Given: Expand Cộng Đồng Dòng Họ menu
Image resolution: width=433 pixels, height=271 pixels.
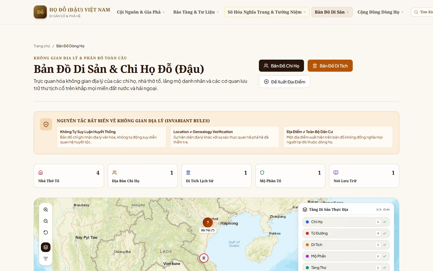Looking at the screenshot, I should coord(380,12).
